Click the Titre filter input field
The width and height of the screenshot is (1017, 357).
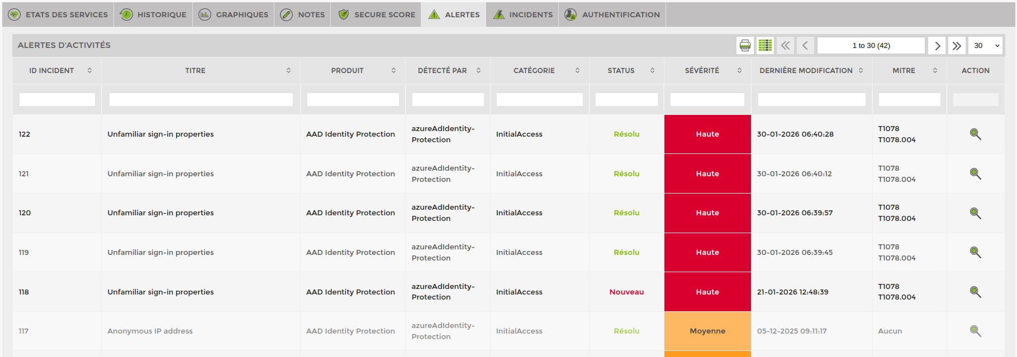click(x=201, y=100)
